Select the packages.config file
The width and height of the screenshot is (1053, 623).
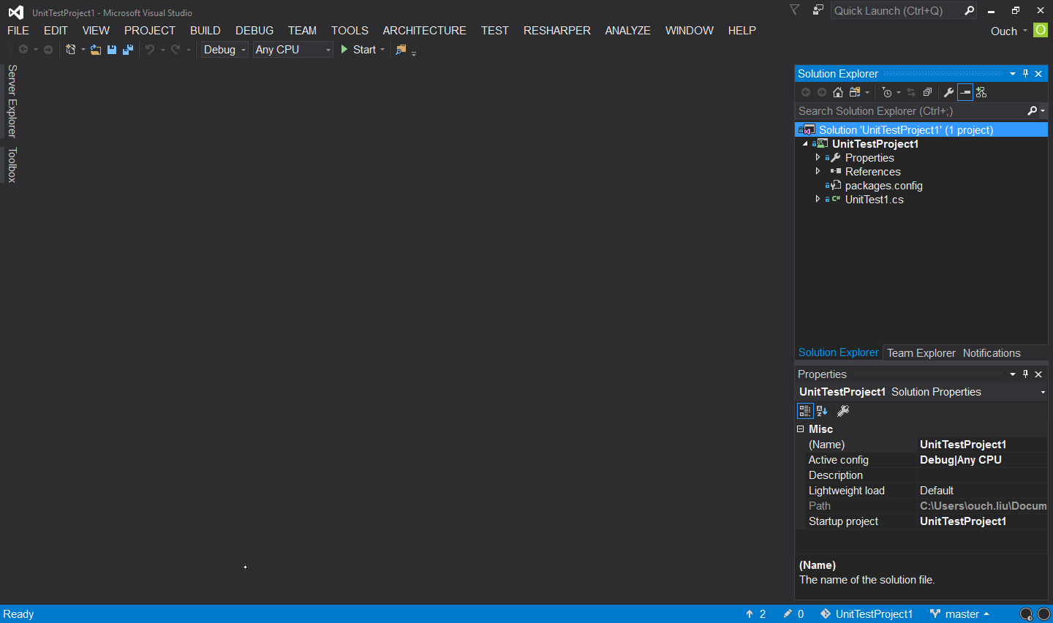click(883, 186)
